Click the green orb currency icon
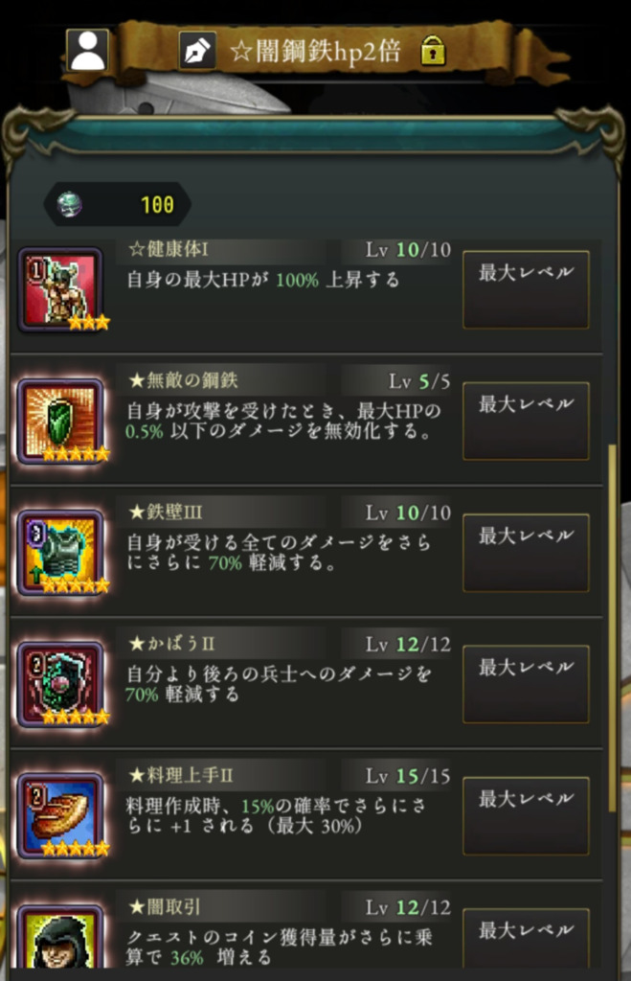631x981 pixels. click(69, 204)
